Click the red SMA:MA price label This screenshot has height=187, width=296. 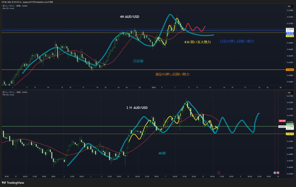282,121
